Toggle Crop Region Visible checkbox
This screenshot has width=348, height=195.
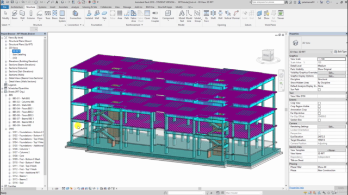[x=319, y=106]
